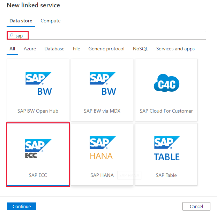Screen dimensions: 217x214
Task: Open the NoSQL category tab
Action: [x=140, y=49]
